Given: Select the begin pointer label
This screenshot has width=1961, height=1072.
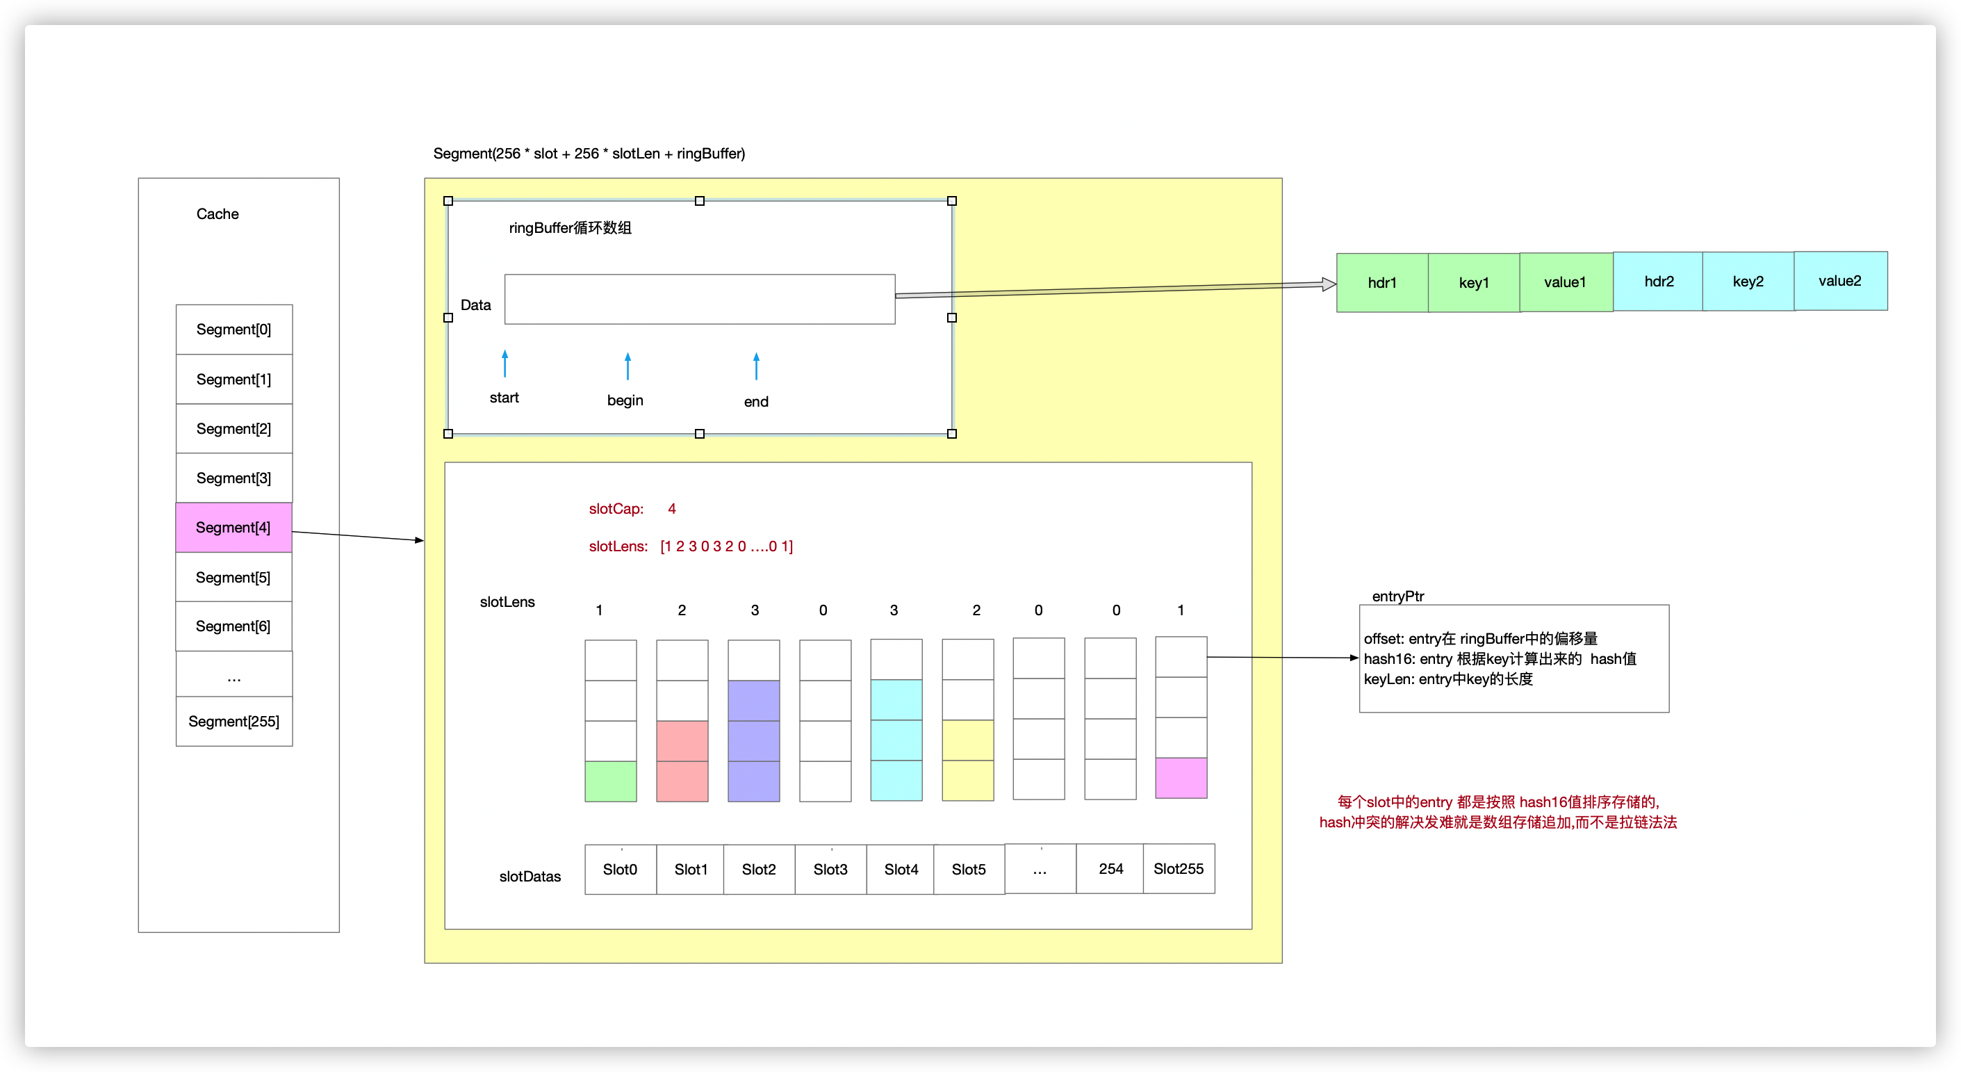Looking at the screenshot, I should 625,400.
